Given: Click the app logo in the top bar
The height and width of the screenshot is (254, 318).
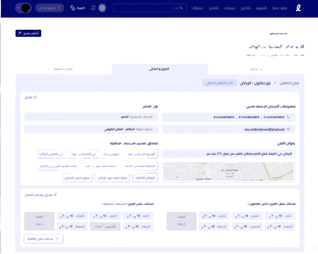Looking at the screenshot, I should (x=299, y=8).
